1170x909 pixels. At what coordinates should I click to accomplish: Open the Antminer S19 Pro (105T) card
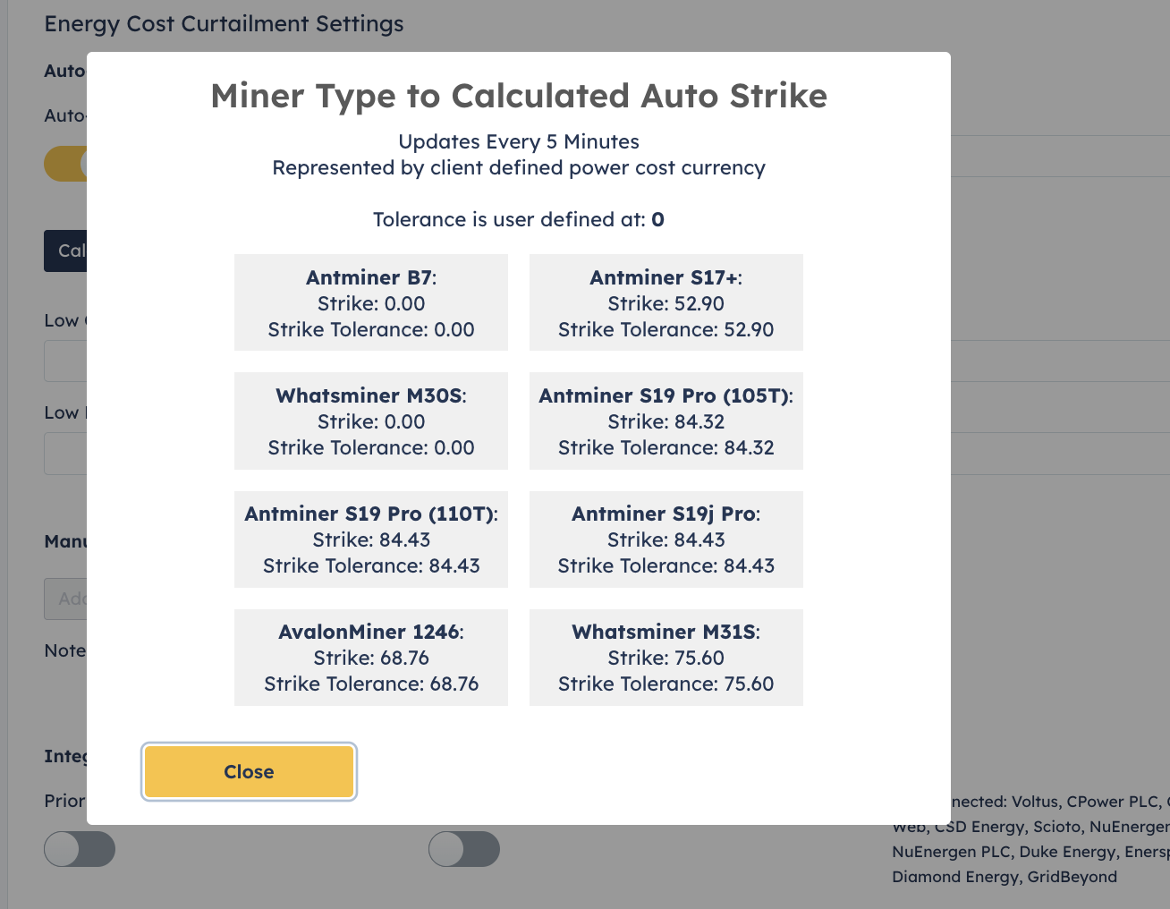point(666,421)
